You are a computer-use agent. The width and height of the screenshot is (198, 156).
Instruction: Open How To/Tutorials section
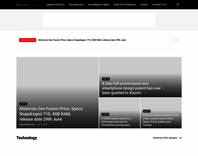(x=125, y=5)
